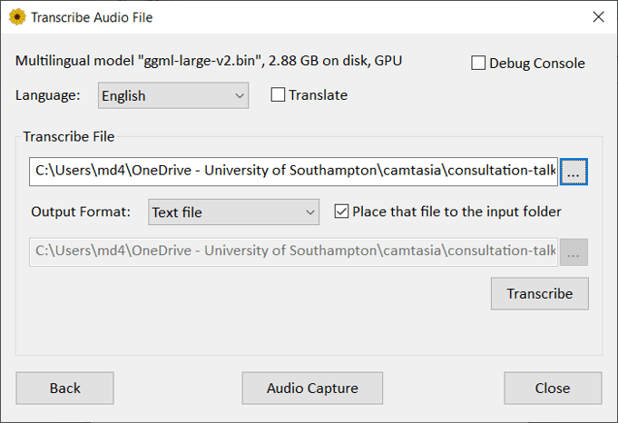Viewport: 618px width, 423px height.
Task: Click the Close button at bottom right
Action: (x=553, y=389)
